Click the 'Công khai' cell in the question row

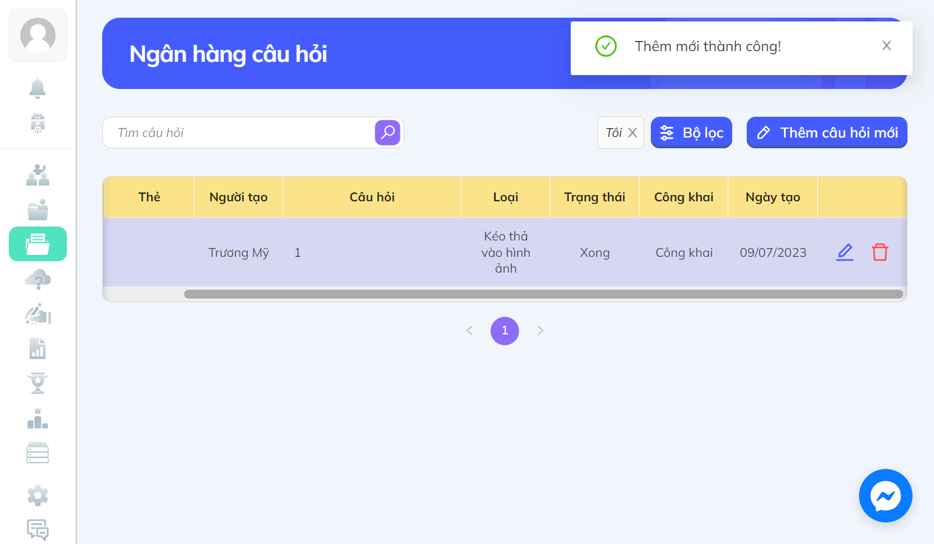684,252
